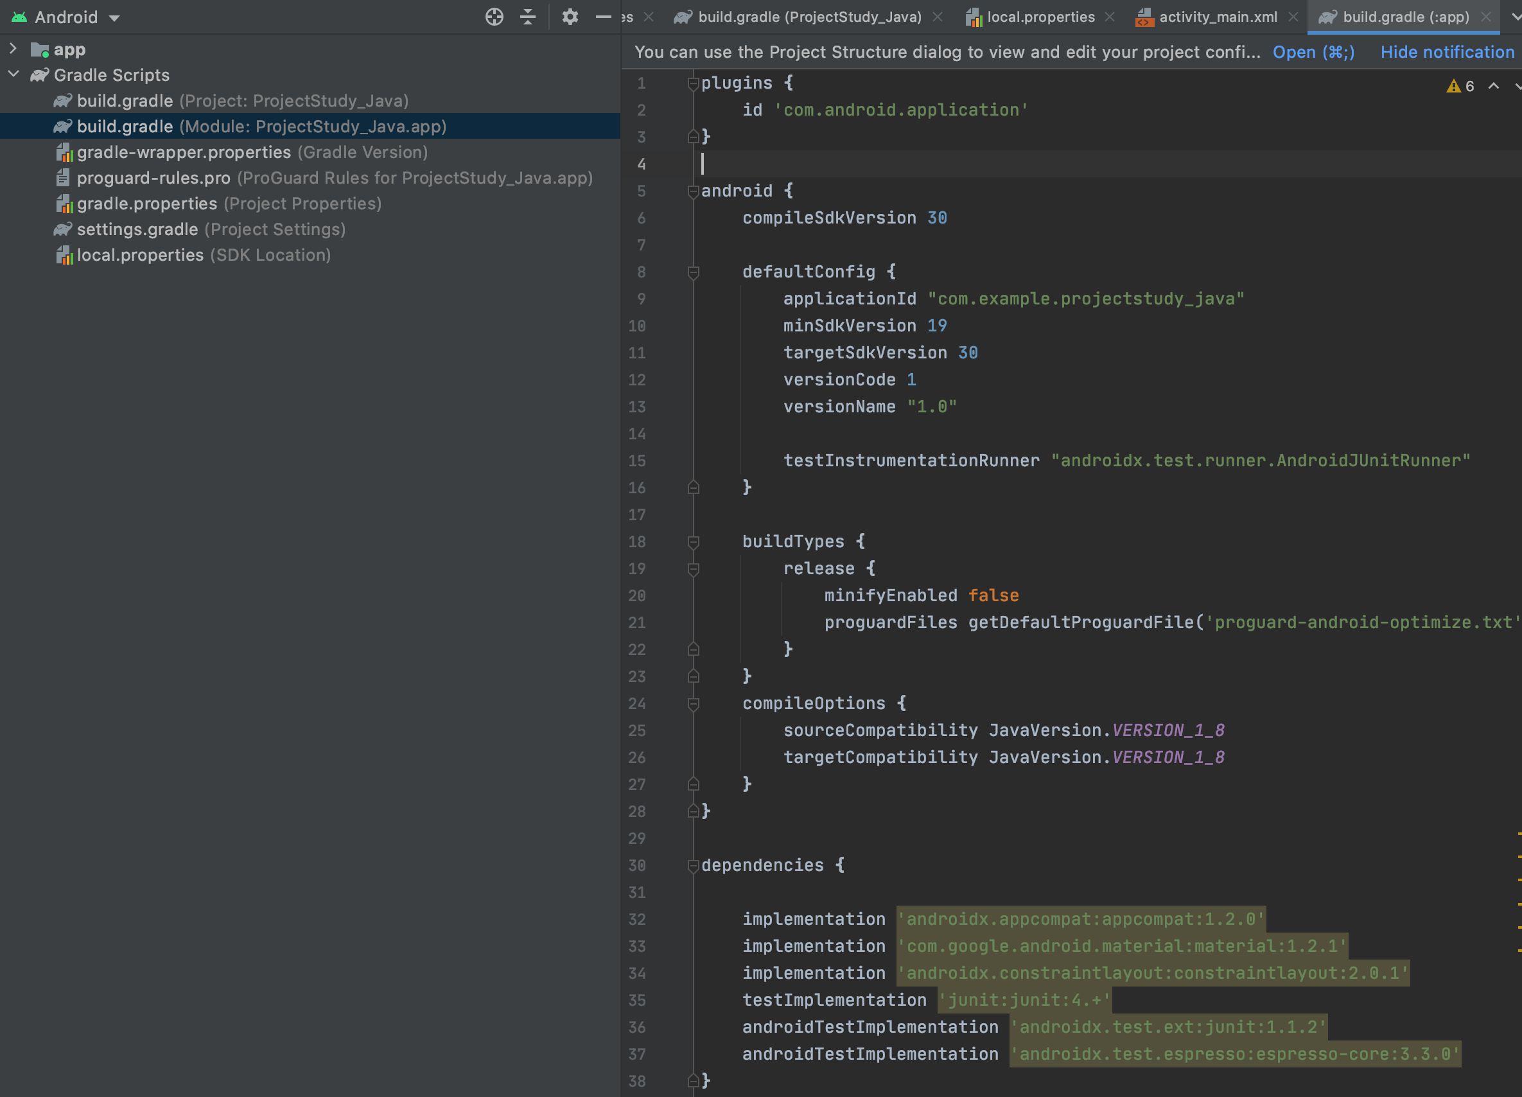1522x1097 pixels.
Task: Open project panel gear settings
Action: point(570,17)
